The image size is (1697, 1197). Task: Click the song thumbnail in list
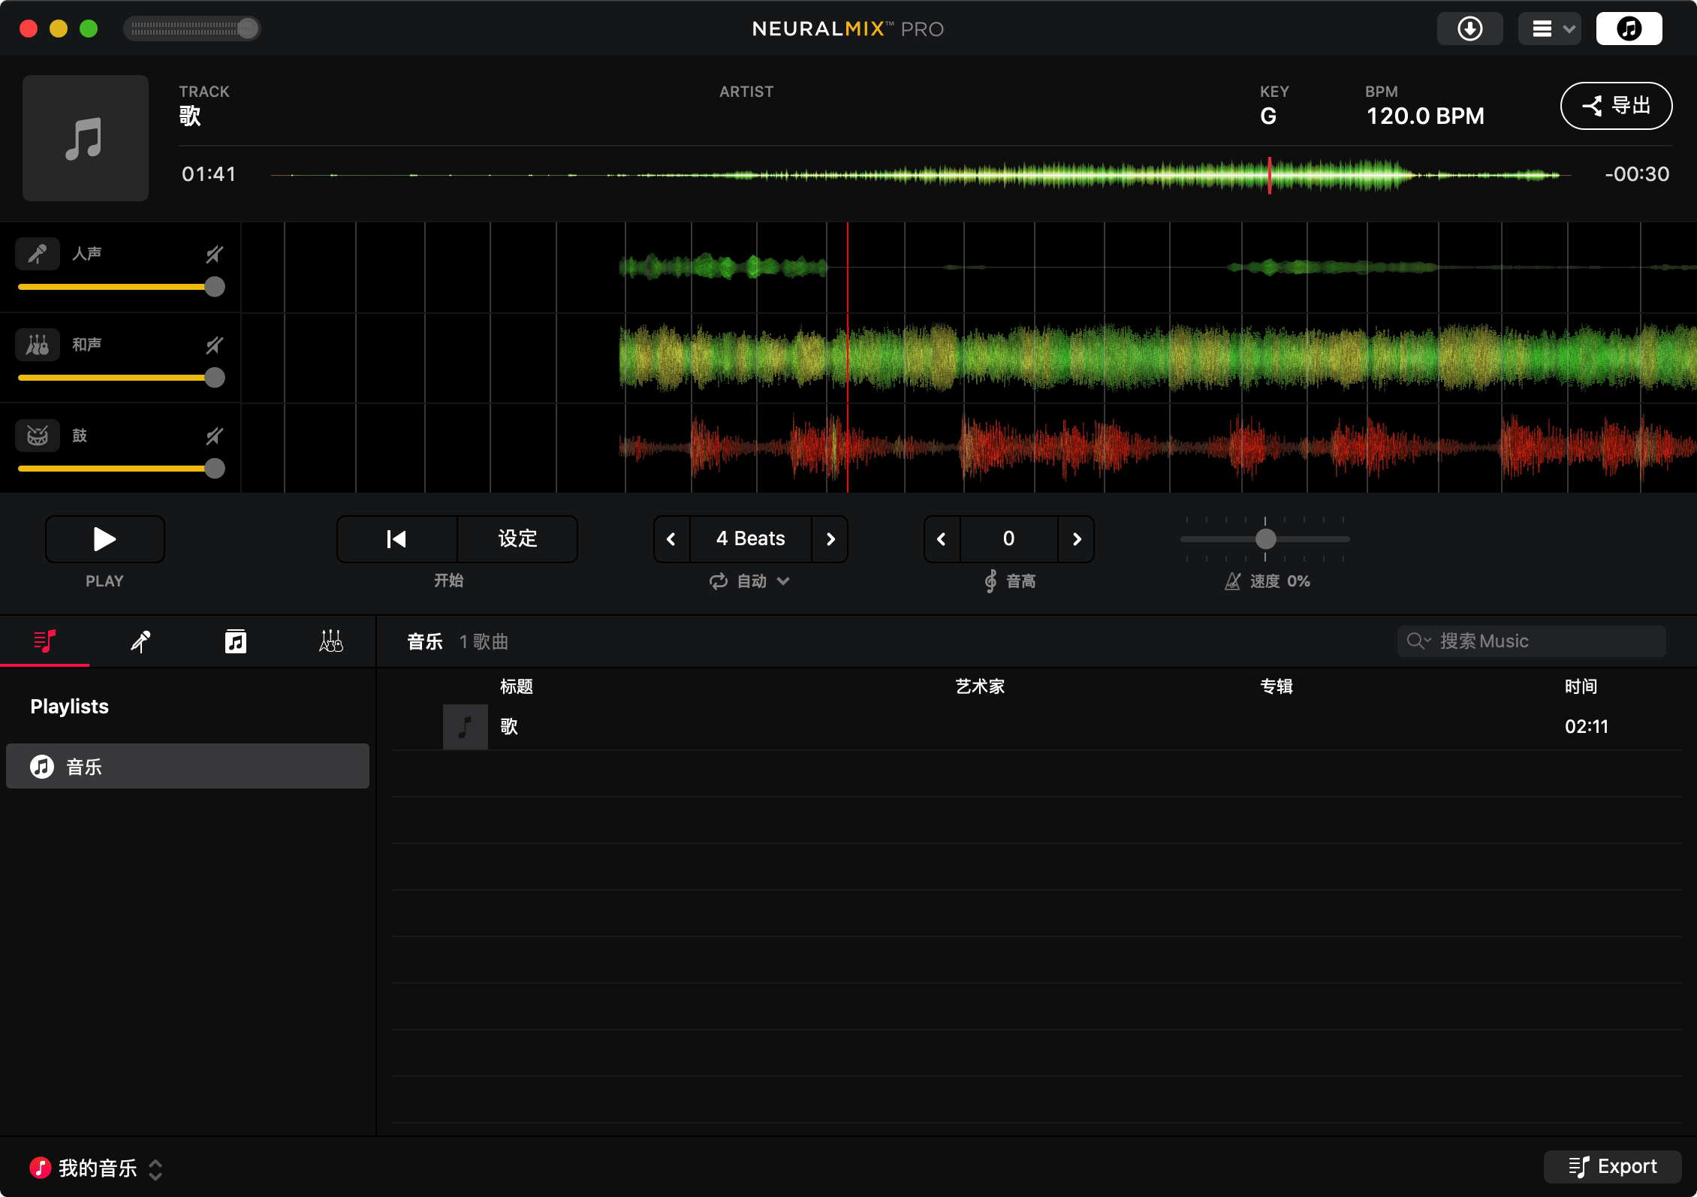click(x=466, y=727)
